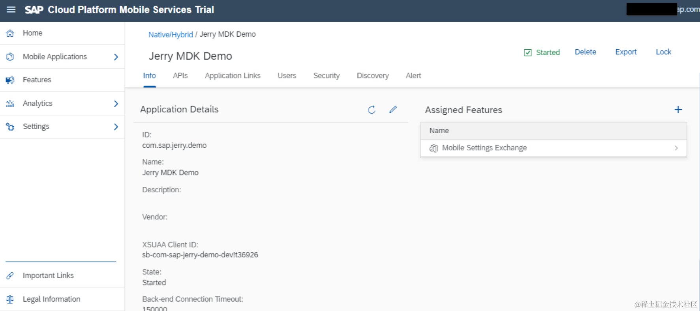700x311 pixels.
Task: Click the Jerry MDK Demo page title
Action: [190, 56]
